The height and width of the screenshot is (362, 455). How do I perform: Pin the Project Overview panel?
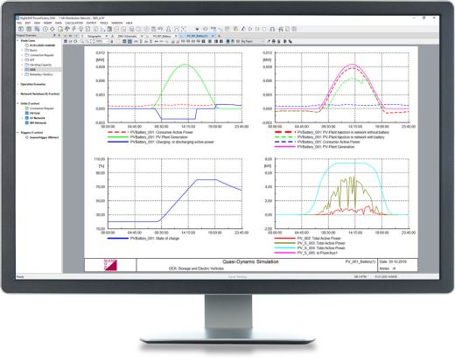pyautogui.click(x=54, y=35)
